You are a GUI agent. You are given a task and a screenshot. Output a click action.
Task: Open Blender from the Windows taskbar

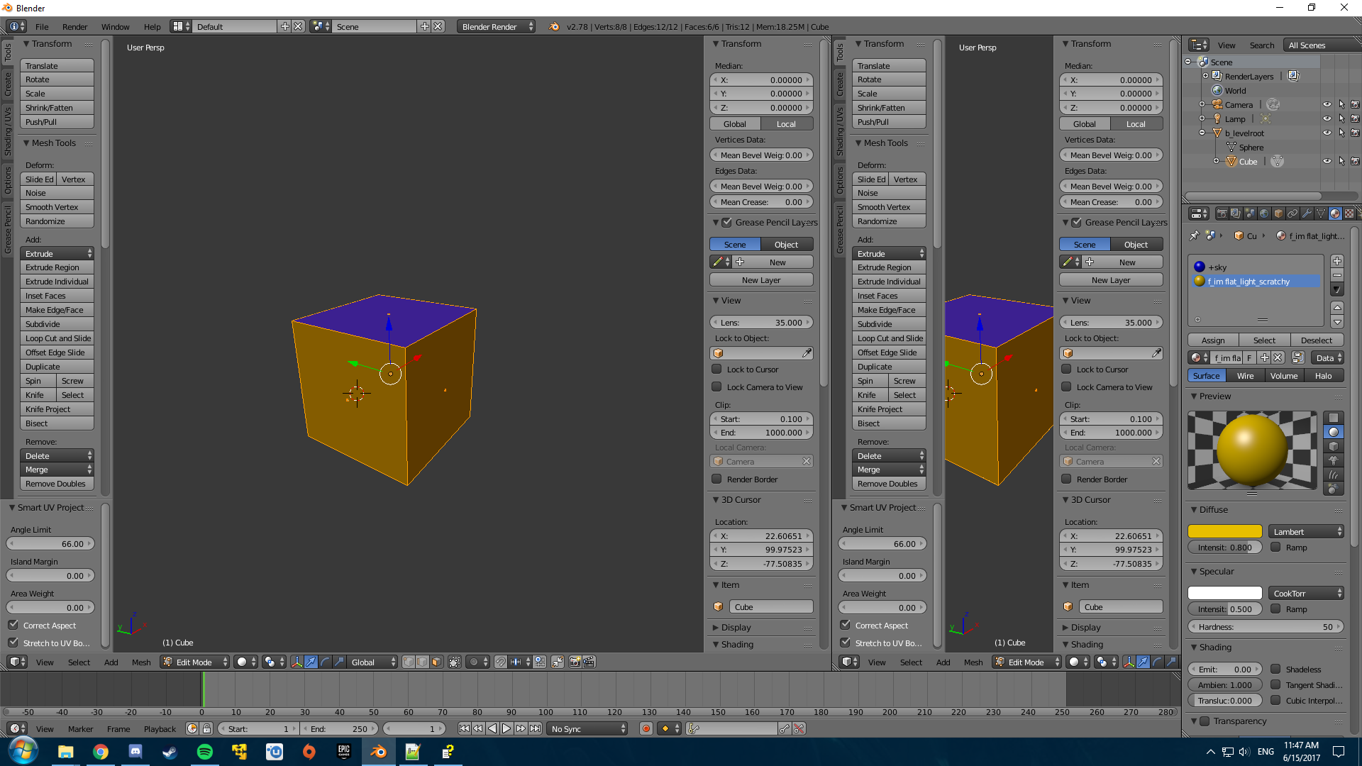tap(378, 751)
